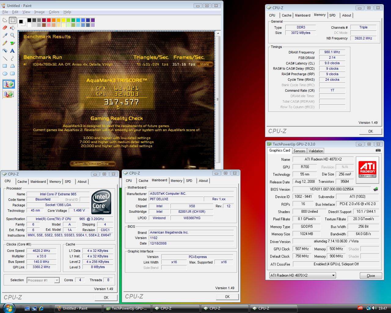
Task: Click Paint's vertical scrollbar
Action: [x=218, y=100]
